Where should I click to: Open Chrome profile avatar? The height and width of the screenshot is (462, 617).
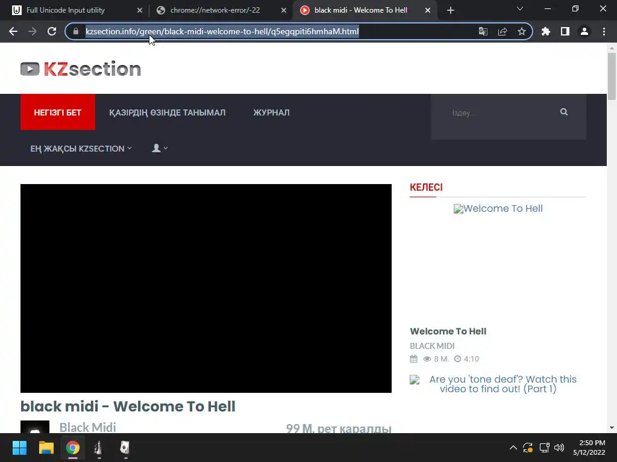point(584,31)
